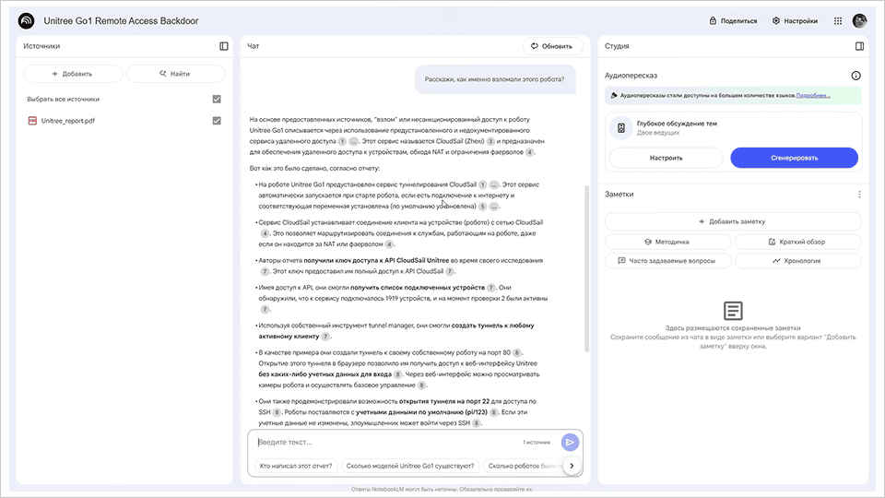
Task: Click the Аудиопересказ heading
Action: (631, 76)
